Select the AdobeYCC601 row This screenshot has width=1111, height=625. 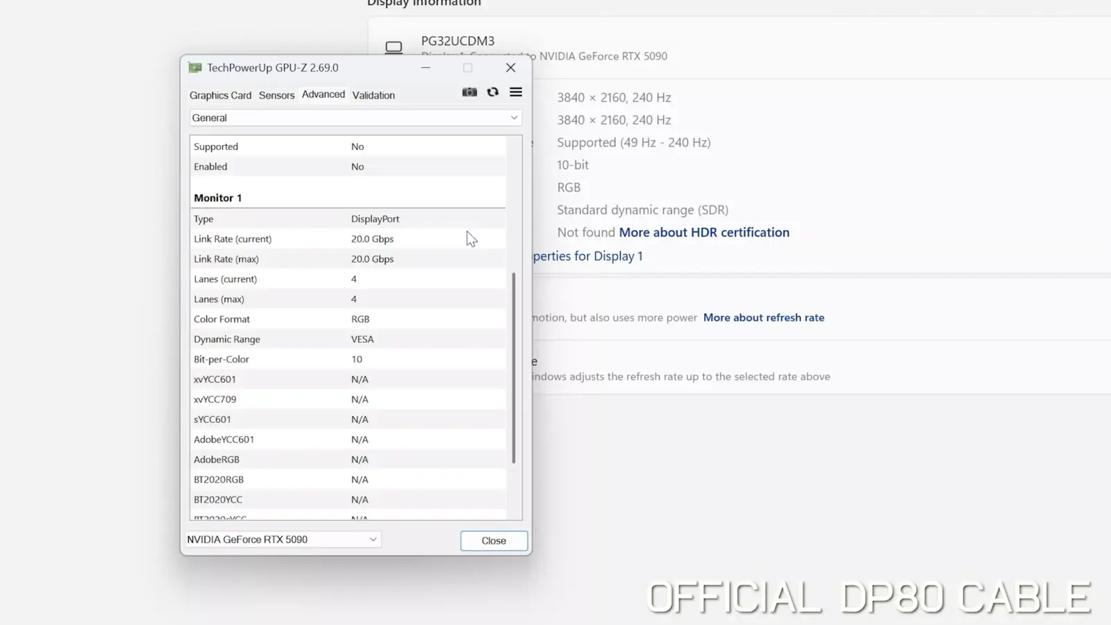coord(348,440)
